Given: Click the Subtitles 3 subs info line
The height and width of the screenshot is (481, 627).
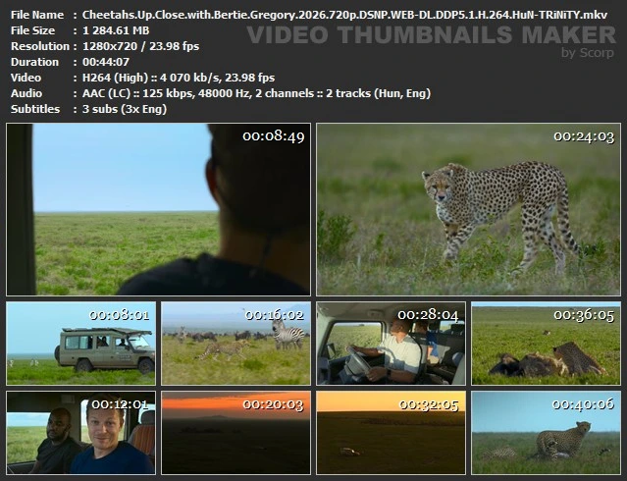Looking at the screenshot, I should [125, 109].
